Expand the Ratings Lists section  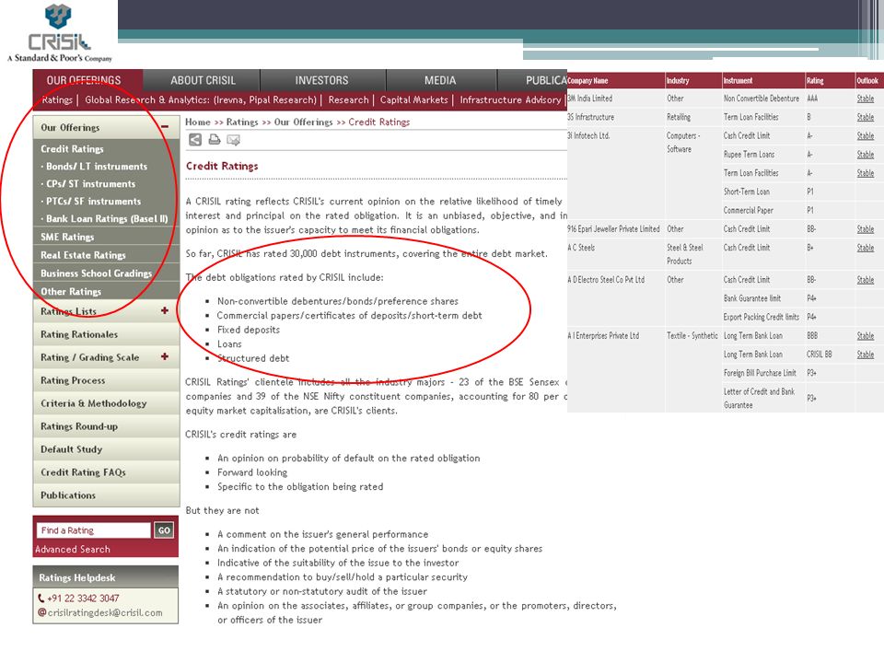(x=165, y=310)
